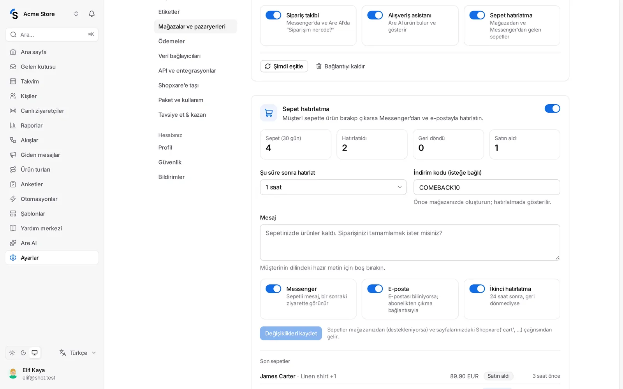Click the İndirim kodu input field
This screenshot has height=389, width=623.
[487, 187]
